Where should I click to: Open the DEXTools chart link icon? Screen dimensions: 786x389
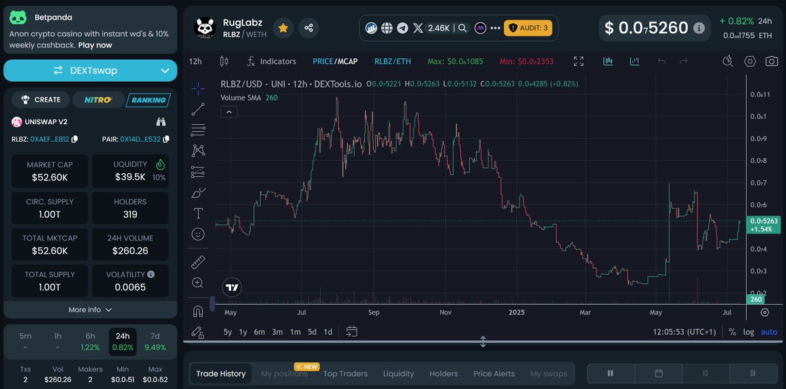(x=371, y=28)
